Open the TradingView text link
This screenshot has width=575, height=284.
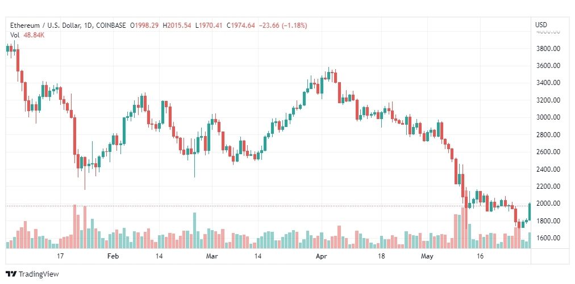39,274
